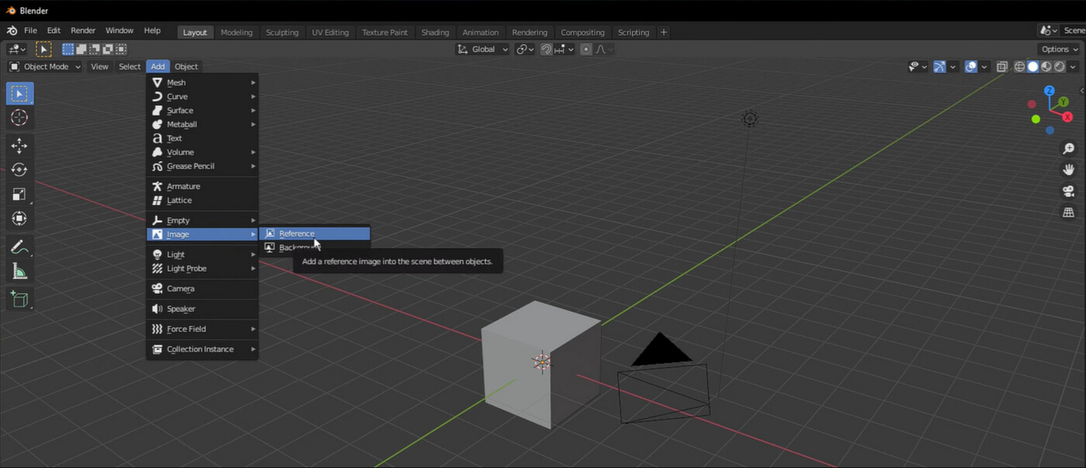Open the Object Mode selector
Viewport: 1086px width, 468px height.
47,67
